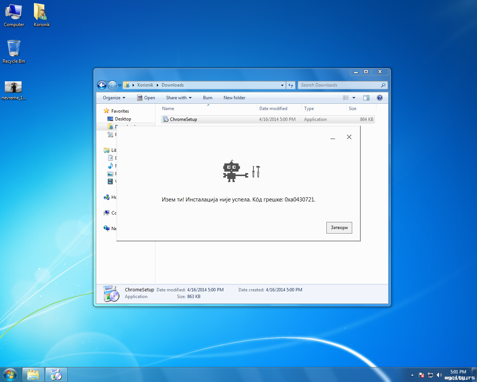Click the large ChromeSetup icon in details pane

coord(111,294)
